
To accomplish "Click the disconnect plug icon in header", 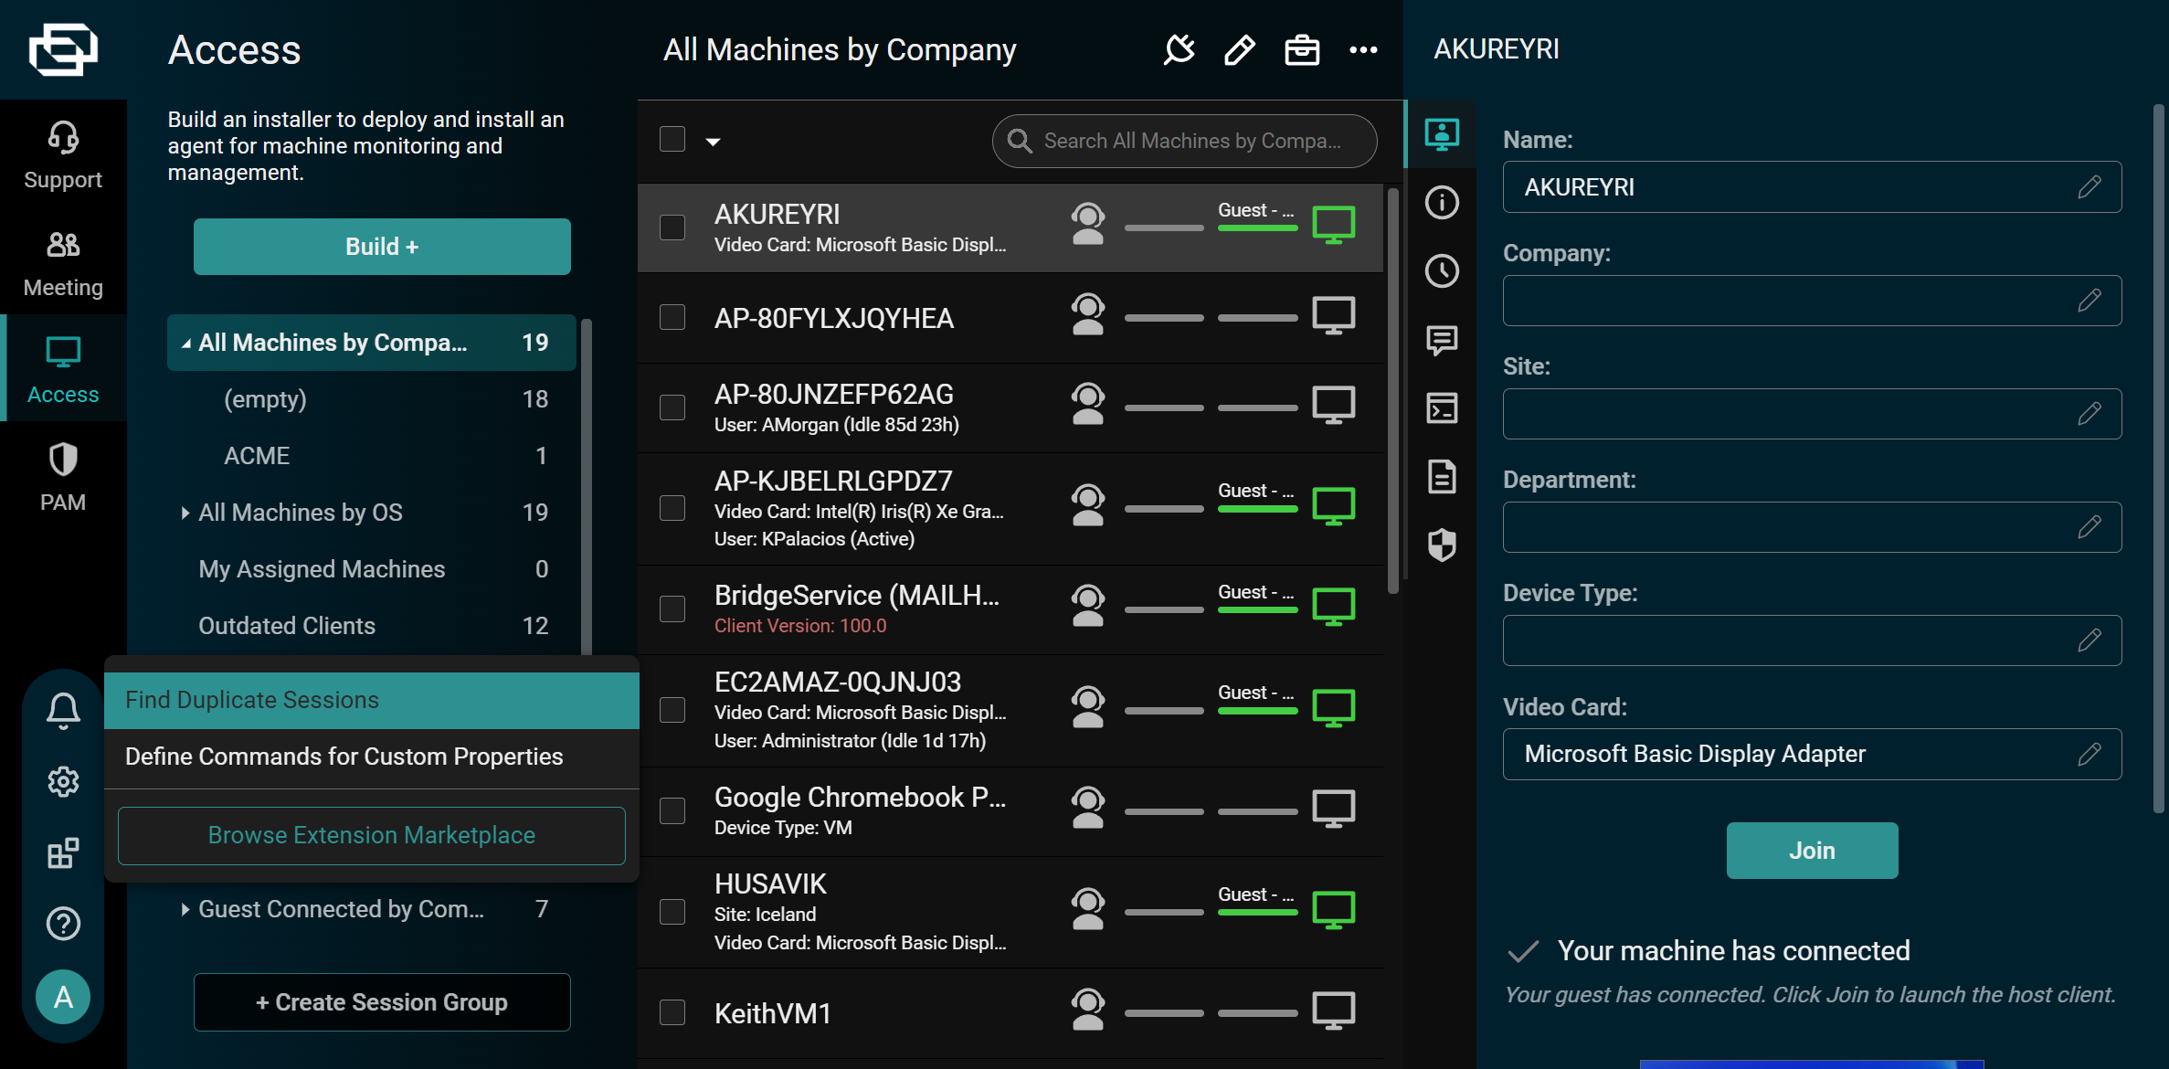I will pos(1179,49).
